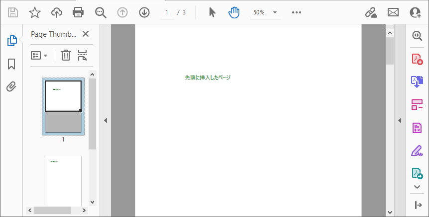
Task: Open the Send for review tool
Action: pos(417,174)
